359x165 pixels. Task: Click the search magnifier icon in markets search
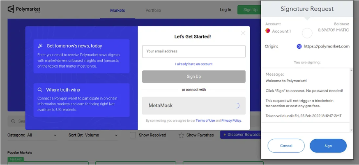point(13,121)
